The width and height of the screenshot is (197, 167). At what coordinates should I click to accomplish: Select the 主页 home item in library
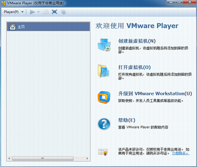click(48, 27)
